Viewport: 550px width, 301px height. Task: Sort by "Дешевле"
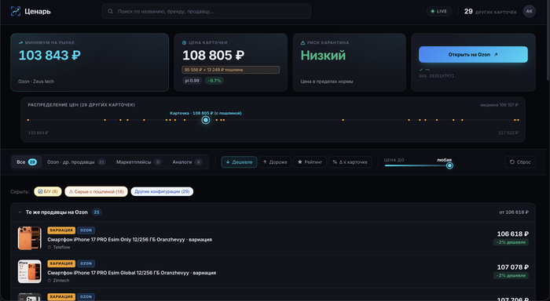pyautogui.click(x=239, y=162)
